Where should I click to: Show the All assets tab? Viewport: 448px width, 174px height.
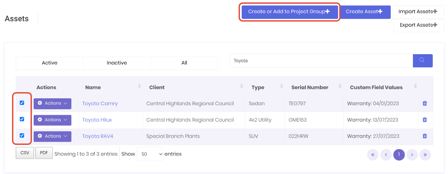click(x=184, y=63)
